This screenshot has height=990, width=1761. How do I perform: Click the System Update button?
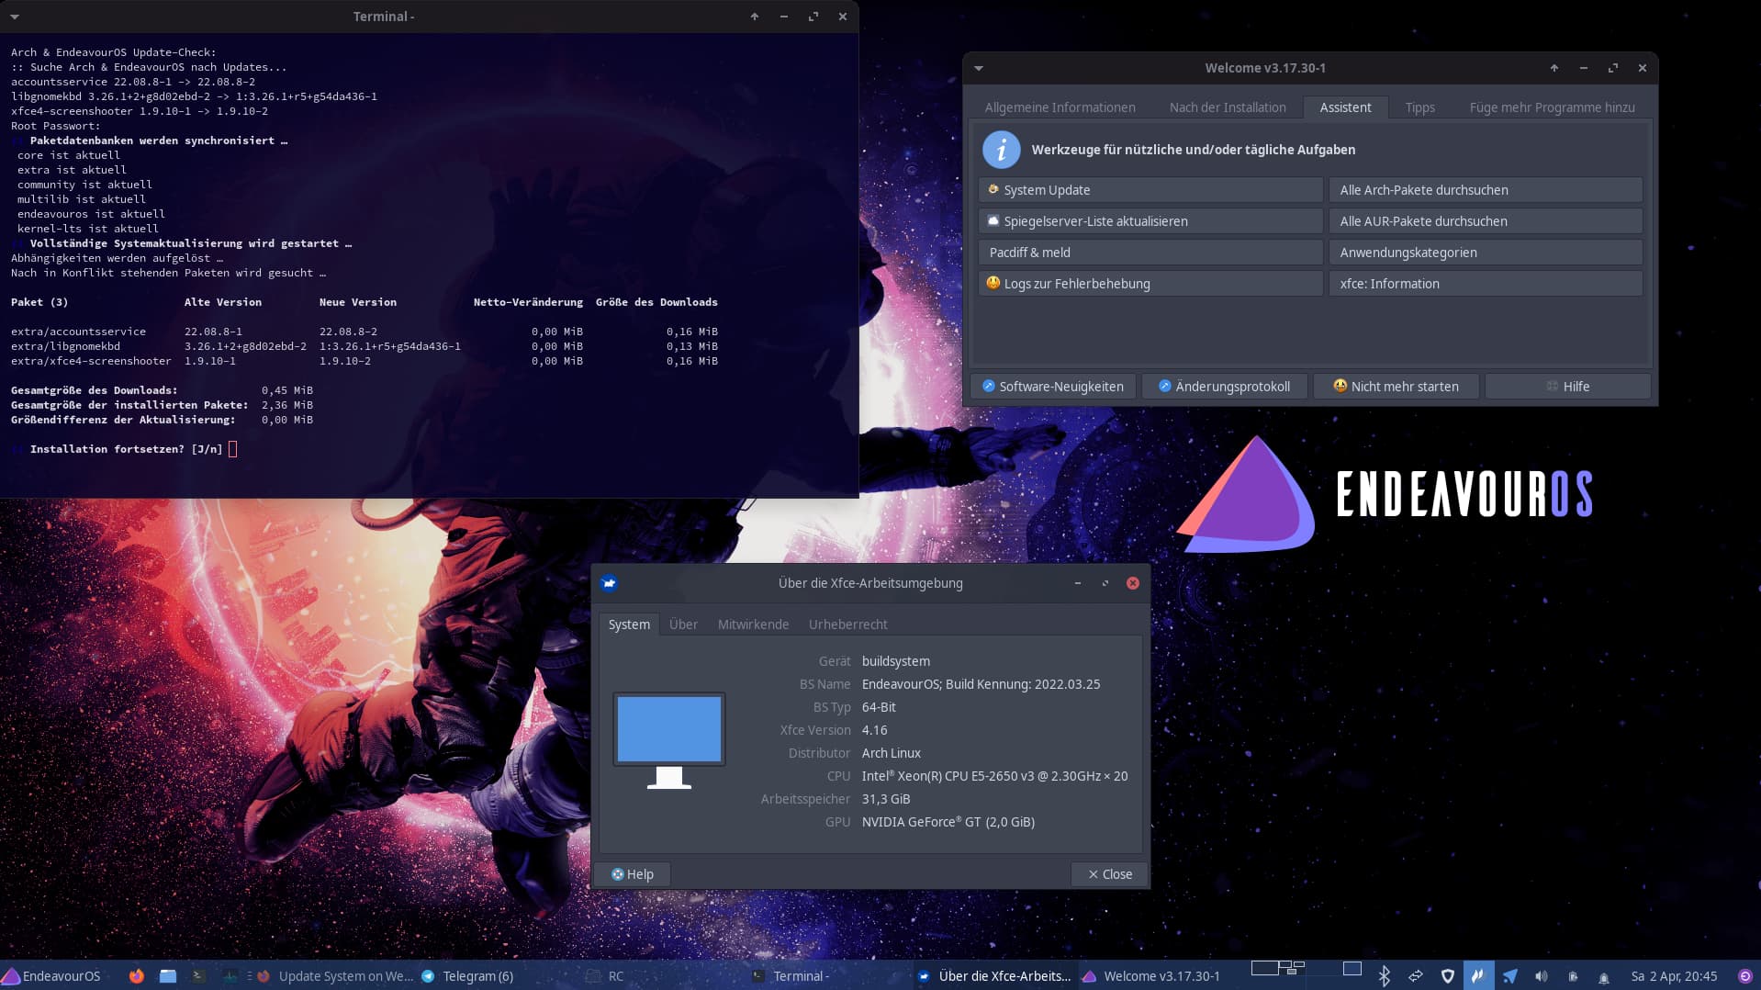coord(1150,190)
